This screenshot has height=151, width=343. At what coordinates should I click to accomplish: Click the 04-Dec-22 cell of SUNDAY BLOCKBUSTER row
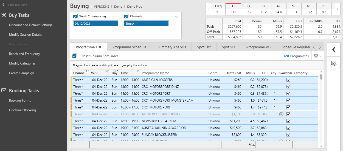coord(100,135)
